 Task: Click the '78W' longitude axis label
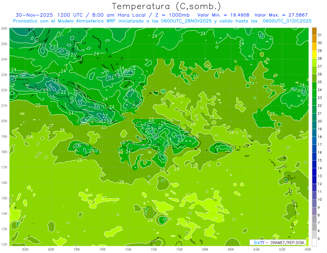tap(77, 249)
